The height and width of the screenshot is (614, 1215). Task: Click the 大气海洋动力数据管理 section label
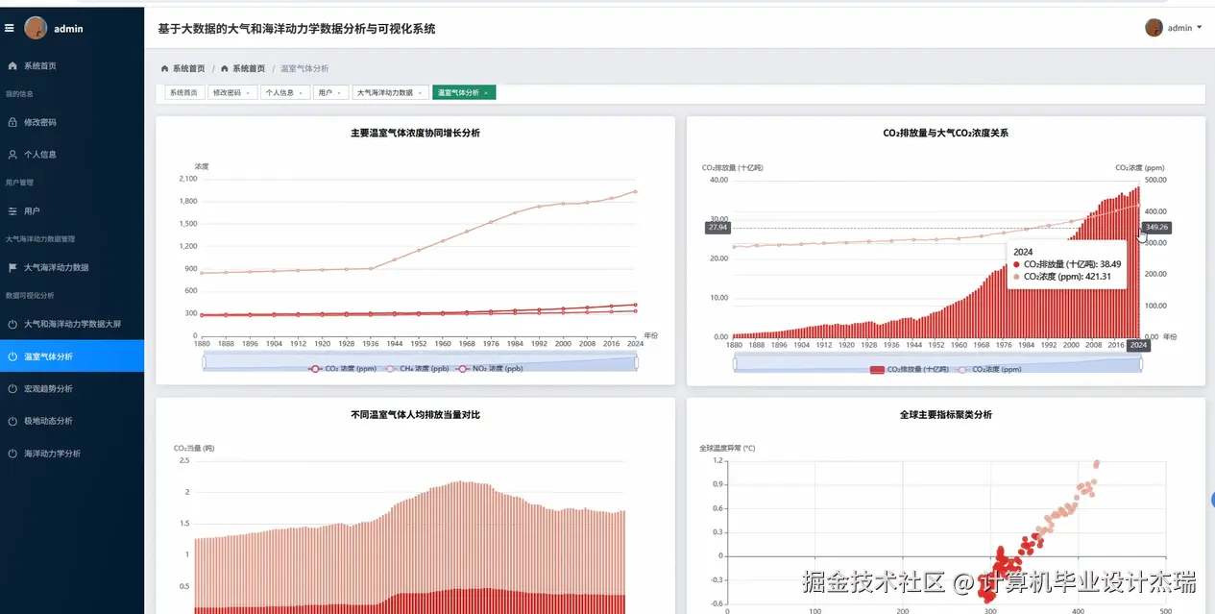coord(40,238)
